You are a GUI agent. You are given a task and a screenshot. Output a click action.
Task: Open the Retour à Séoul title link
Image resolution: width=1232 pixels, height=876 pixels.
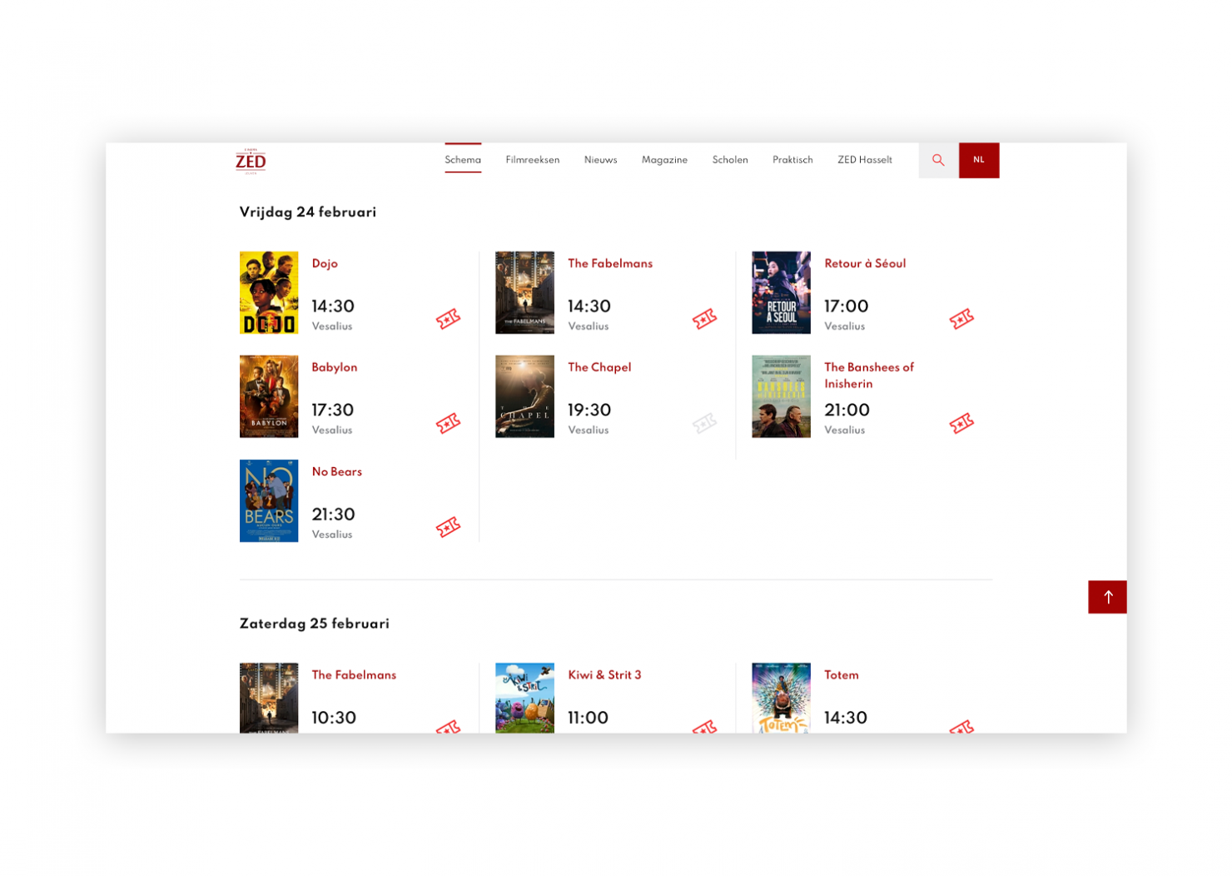click(x=865, y=263)
